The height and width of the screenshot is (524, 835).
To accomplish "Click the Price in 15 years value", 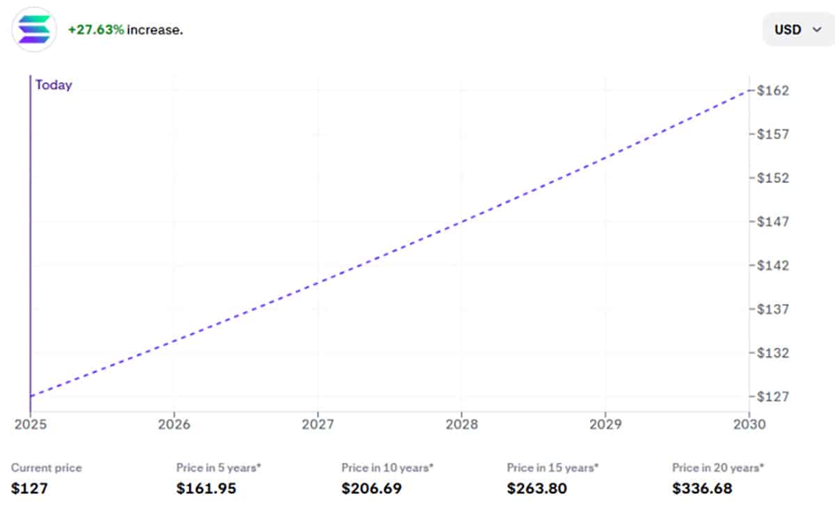I will 536,489.
